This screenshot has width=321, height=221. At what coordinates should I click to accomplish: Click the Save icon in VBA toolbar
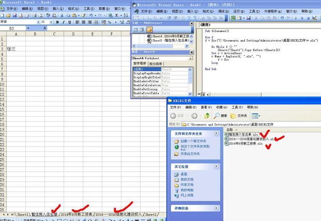pos(249,18)
